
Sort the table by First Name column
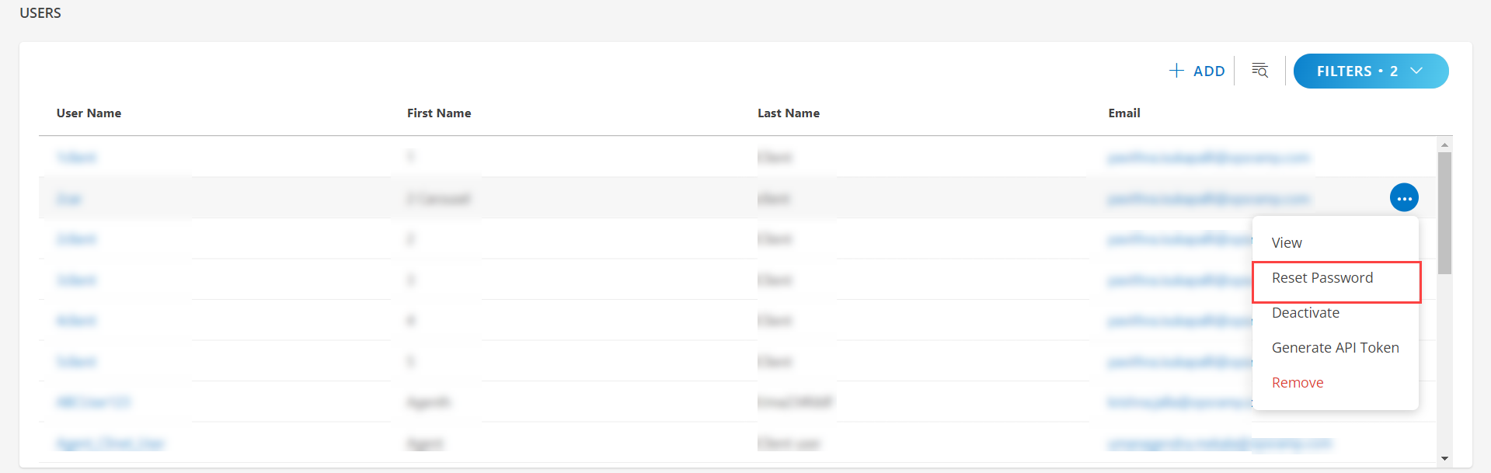(439, 113)
